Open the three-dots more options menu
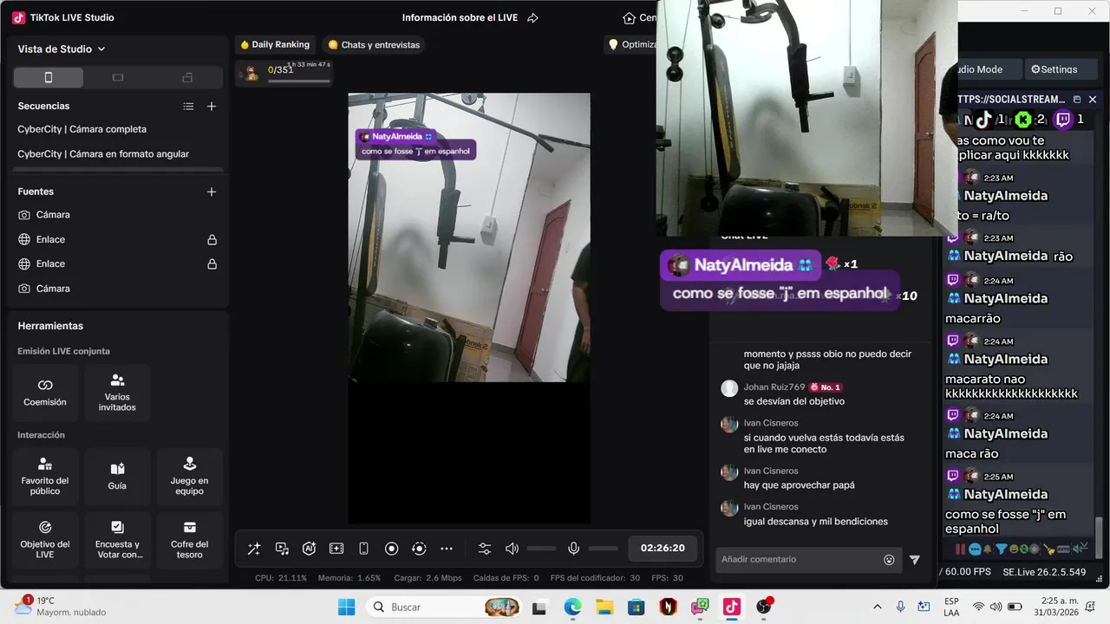Viewport: 1110px width, 624px height. coord(447,549)
